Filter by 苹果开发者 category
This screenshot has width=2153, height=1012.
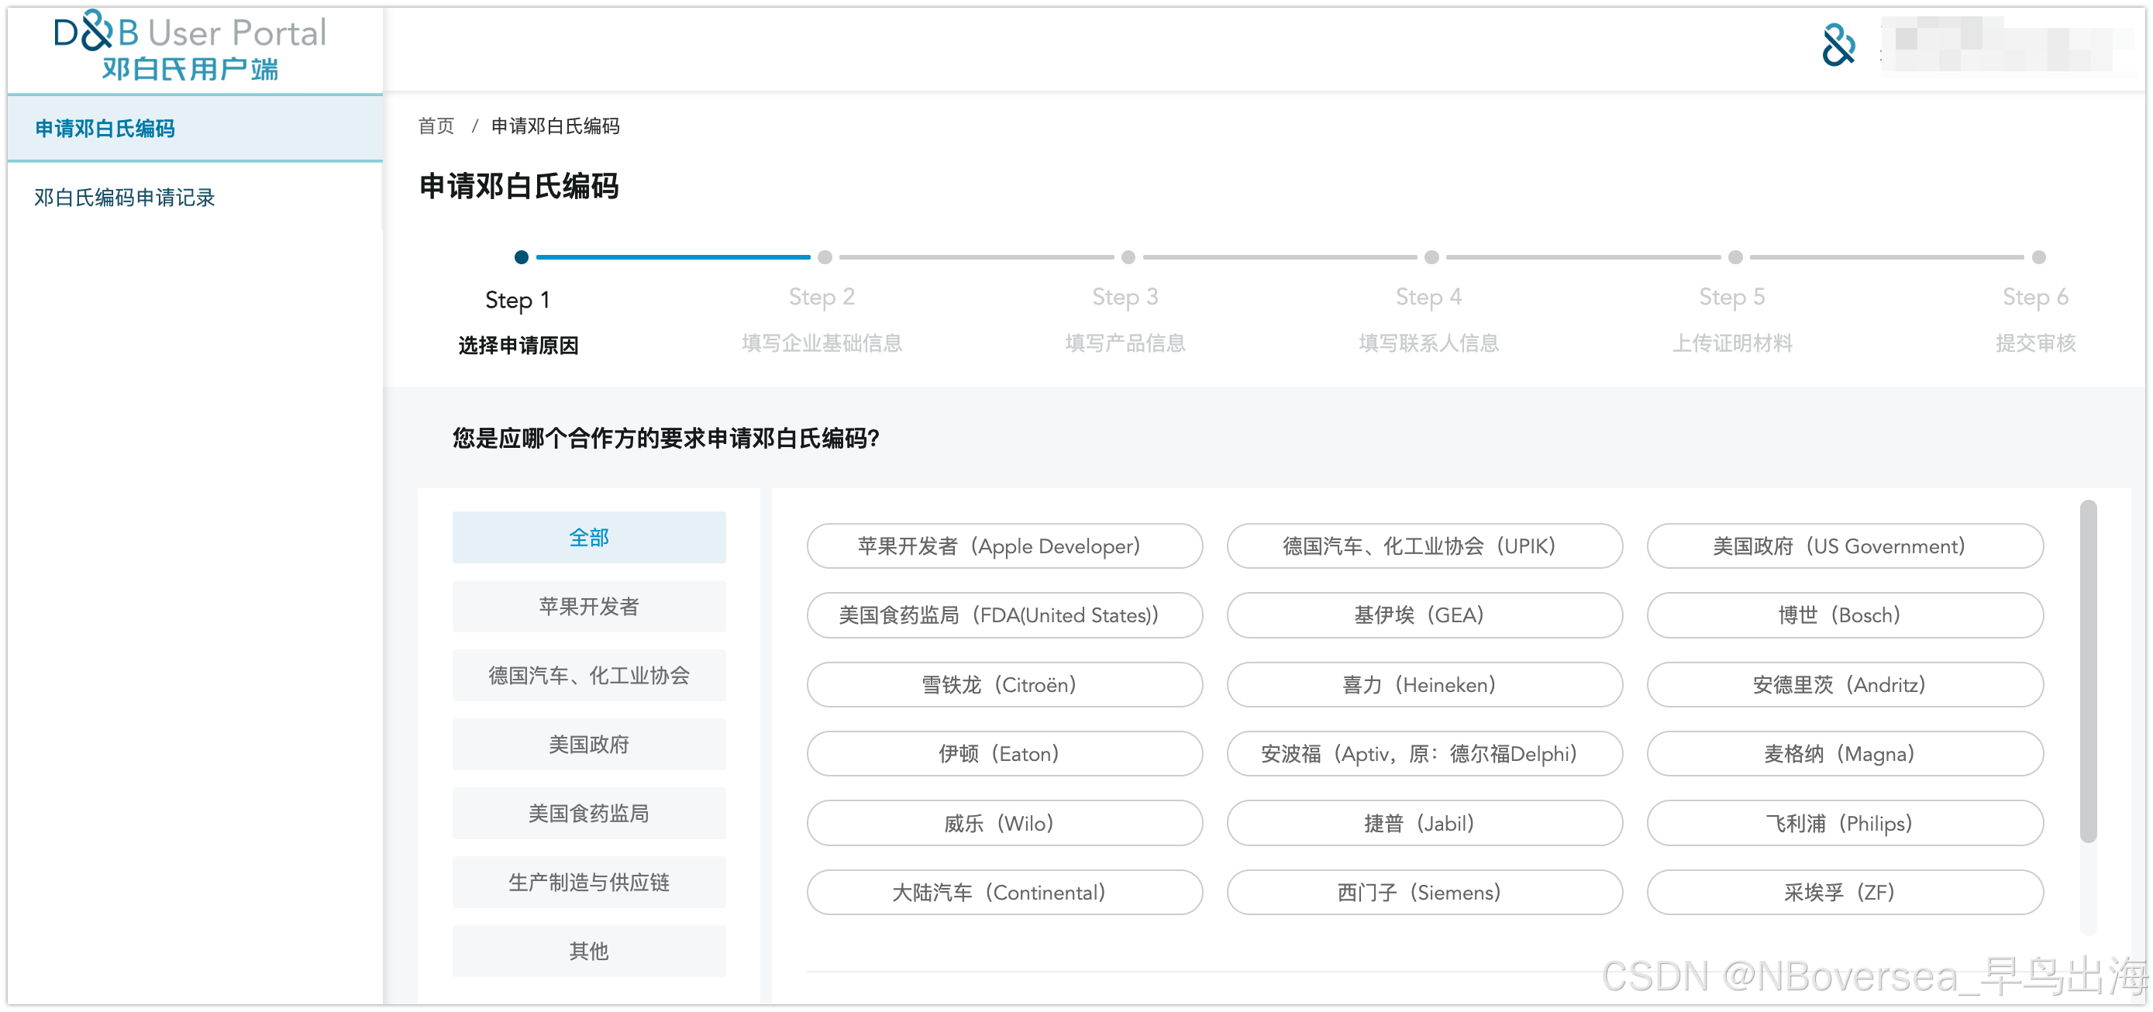(x=588, y=606)
